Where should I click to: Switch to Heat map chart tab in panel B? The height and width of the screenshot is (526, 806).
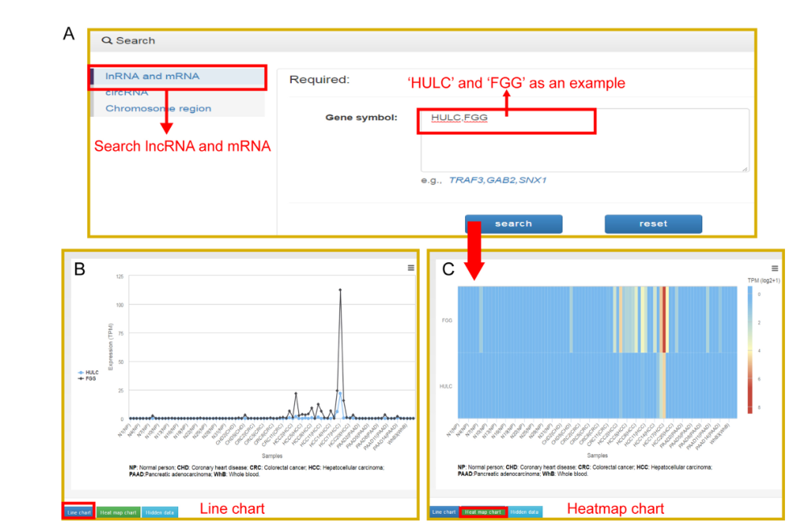coord(118,511)
